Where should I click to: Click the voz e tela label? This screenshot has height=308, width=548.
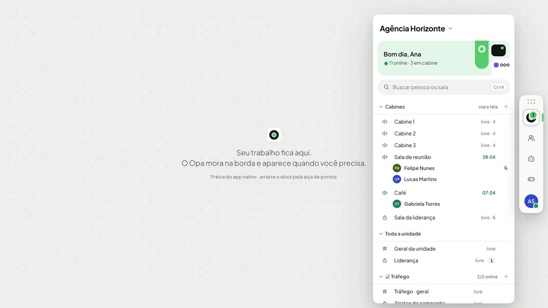(488, 107)
